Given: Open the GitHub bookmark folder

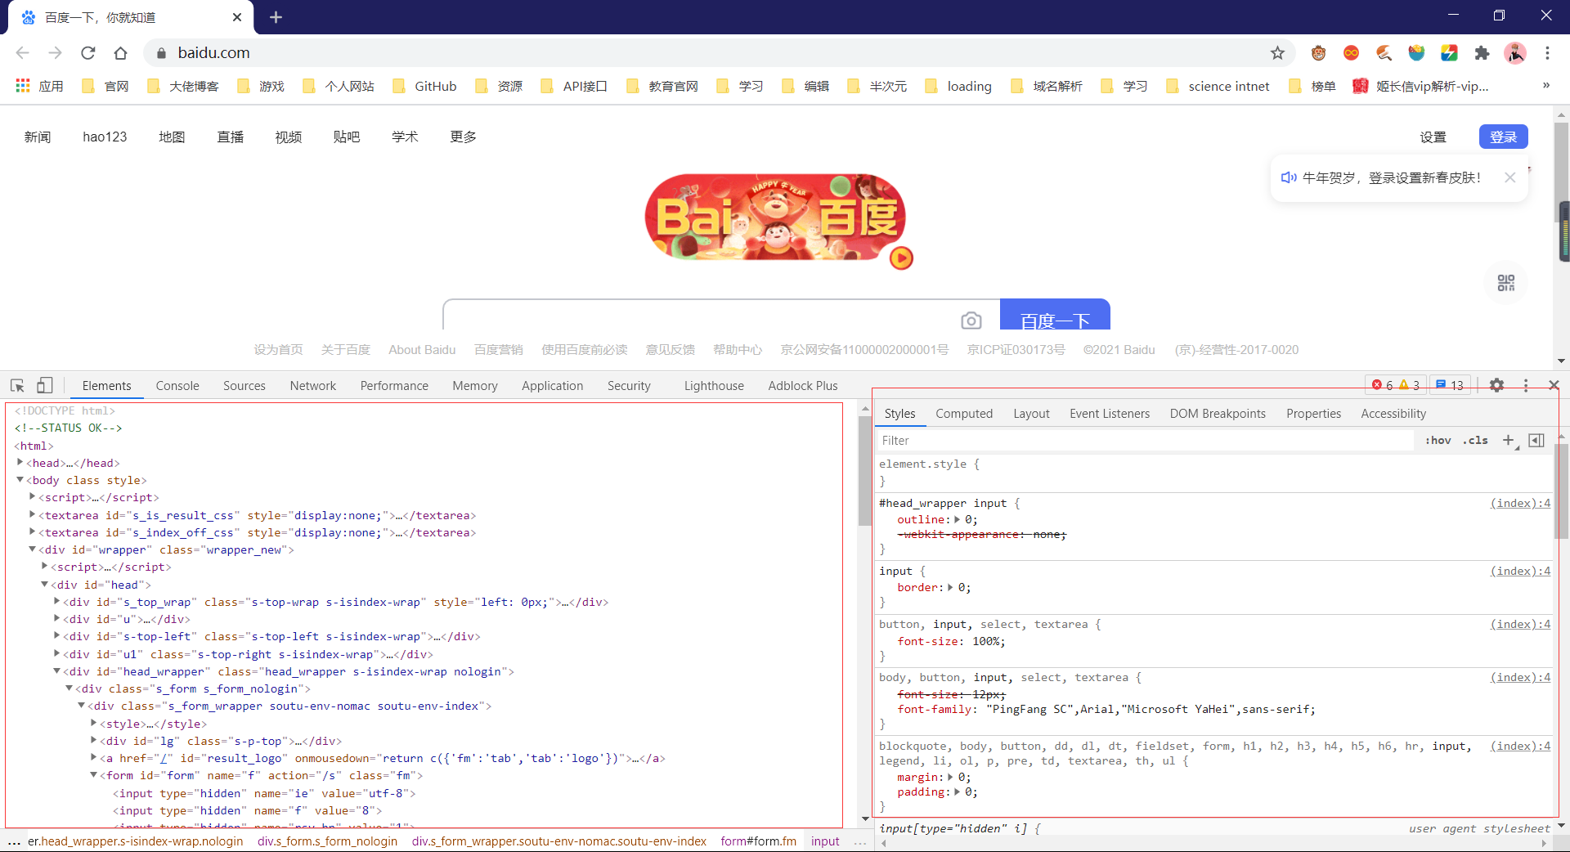Looking at the screenshot, I should (424, 86).
